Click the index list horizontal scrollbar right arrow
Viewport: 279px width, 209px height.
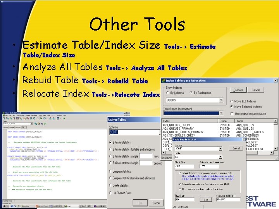click(x=272, y=152)
